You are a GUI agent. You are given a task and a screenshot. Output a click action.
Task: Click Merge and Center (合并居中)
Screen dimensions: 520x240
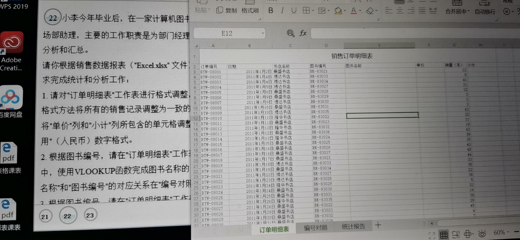456,11
